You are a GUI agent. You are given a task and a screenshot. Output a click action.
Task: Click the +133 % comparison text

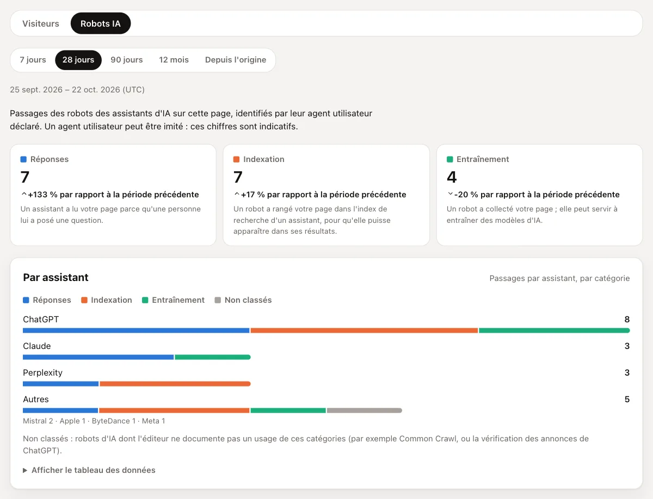(113, 195)
